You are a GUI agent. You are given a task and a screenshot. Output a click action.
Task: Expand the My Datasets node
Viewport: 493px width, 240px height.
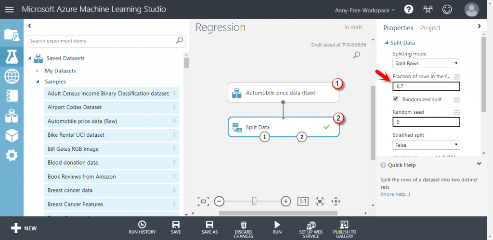[x=38, y=71]
